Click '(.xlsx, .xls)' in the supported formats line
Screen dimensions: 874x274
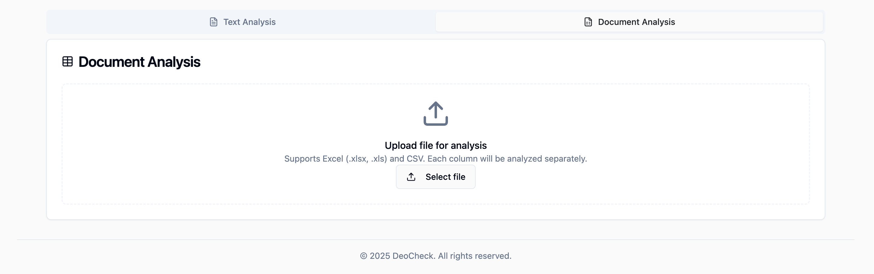click(x=366, y=159)
